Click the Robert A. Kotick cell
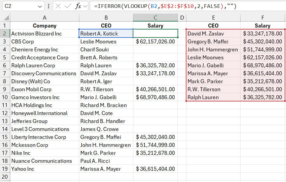286x182 pixels. tap(106, 33)
